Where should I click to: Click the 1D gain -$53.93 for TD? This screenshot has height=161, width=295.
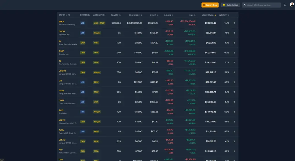coord(169,61)
